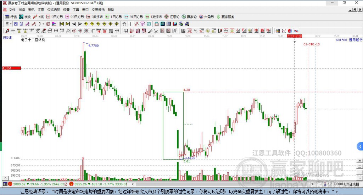Open the T数字表 tool
This screenshot has width=363, height=195.
154,17
